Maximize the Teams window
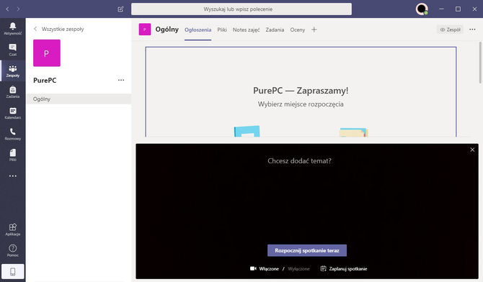 click(x=458, y=9)
